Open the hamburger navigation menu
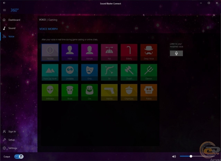The height and width of the screenshot is (161, 221). click(x=4, y=10)
